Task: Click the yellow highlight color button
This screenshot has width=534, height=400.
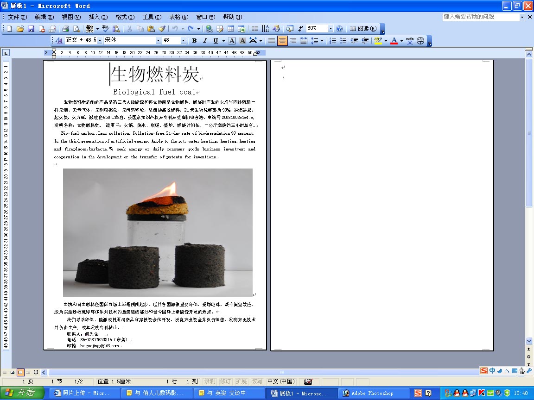Action: tap(378, 41)
